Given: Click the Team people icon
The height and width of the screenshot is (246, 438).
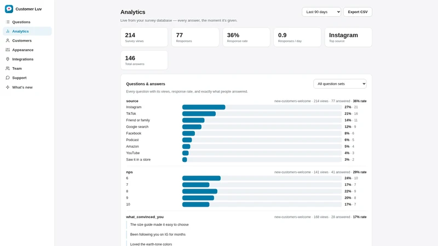Looking at the screenshot, I should coord(8,68).
